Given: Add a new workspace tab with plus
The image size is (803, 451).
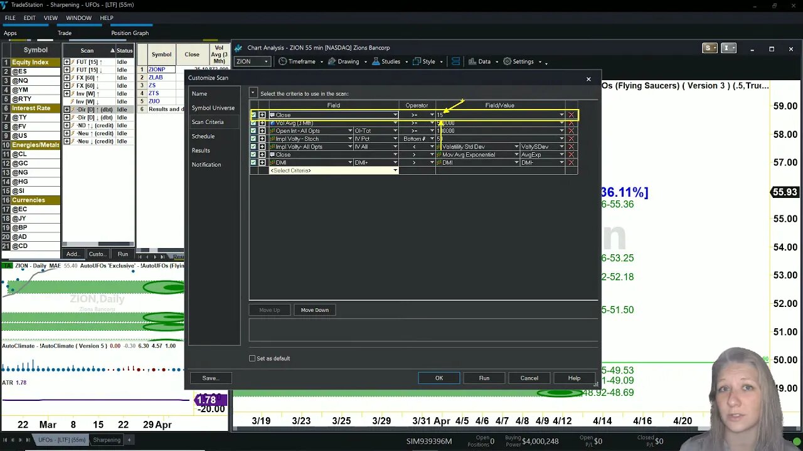Looking at the screenshot, I should coord(129,440).
